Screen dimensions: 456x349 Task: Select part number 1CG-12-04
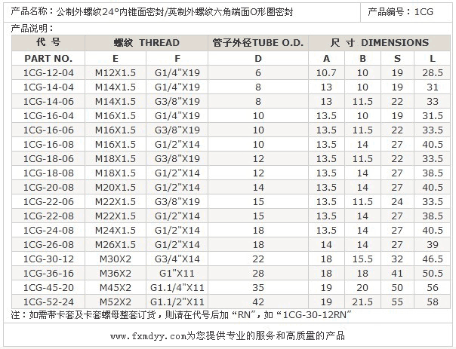[x=48, y=73]
